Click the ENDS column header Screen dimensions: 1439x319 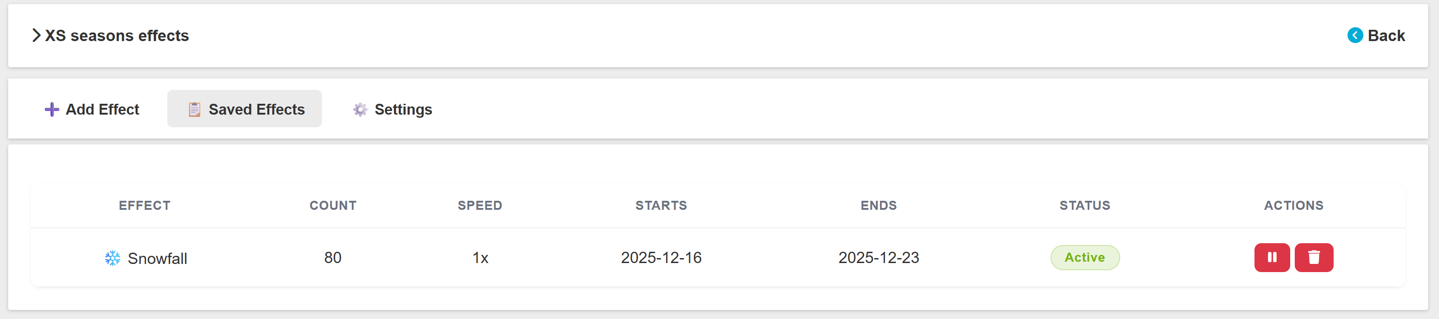click(x=878, y=206)
